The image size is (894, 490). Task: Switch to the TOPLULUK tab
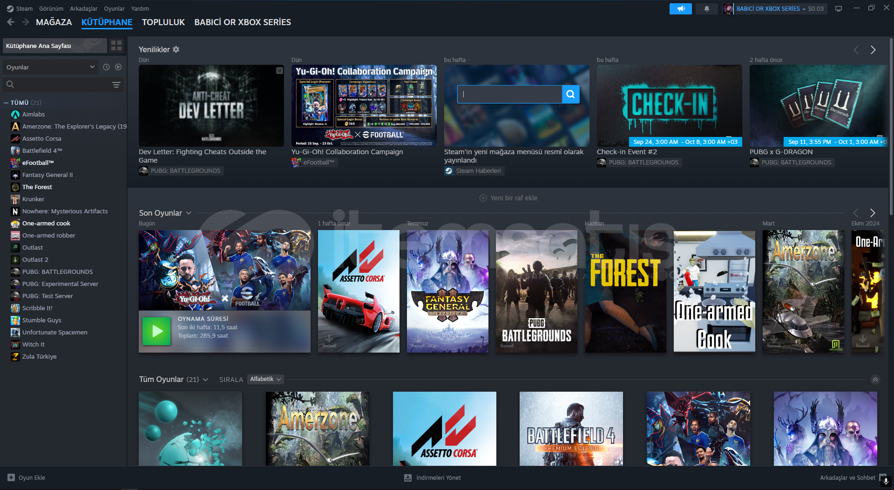[163, 22]
